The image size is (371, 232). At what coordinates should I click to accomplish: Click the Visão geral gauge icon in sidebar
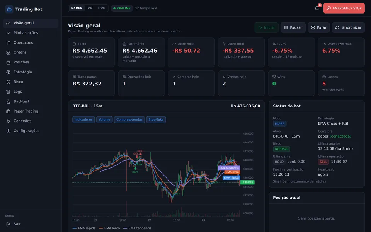(x=8, y=23)
